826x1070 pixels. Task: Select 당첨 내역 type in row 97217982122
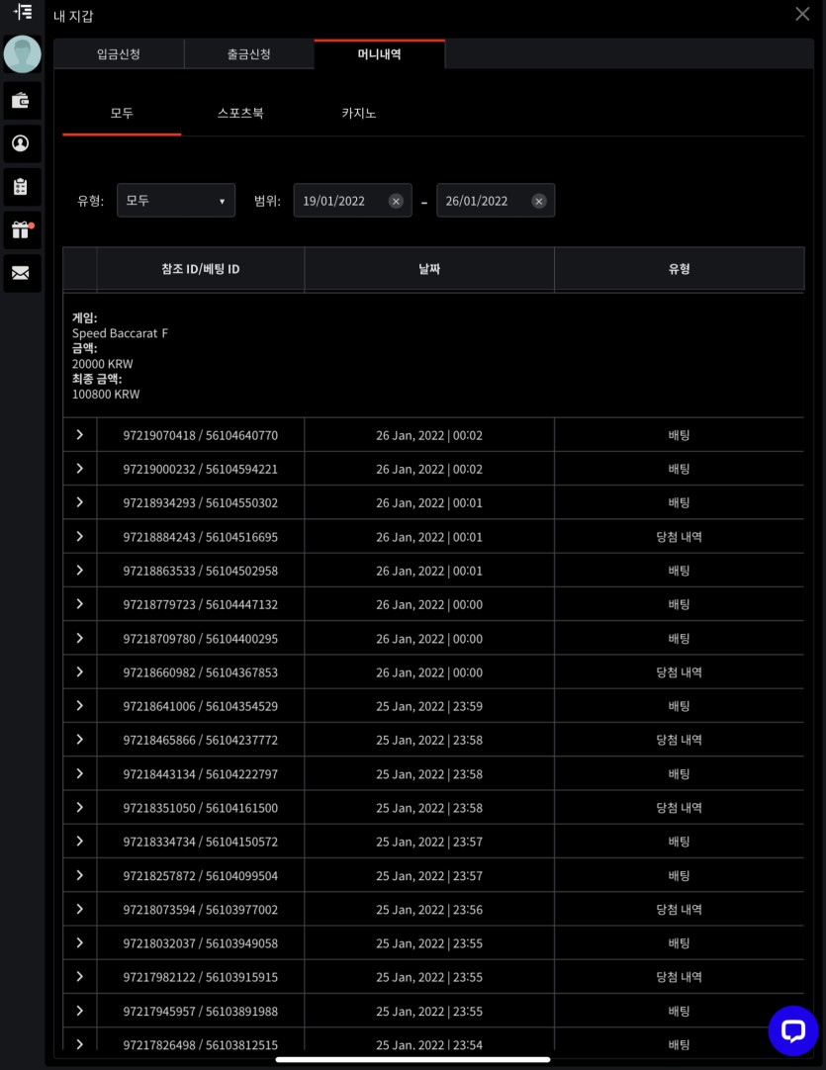click(680, 976)
